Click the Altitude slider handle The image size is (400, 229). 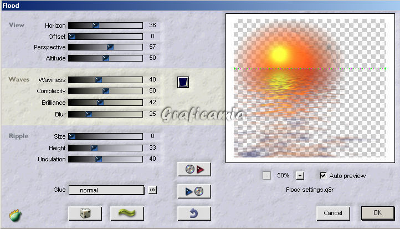[106, 58]
